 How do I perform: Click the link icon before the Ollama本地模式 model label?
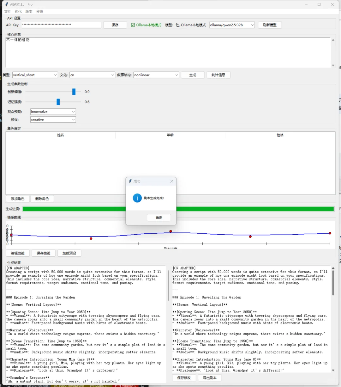point(177,25)
